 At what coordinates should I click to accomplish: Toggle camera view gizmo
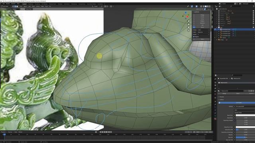click(188, 27)
